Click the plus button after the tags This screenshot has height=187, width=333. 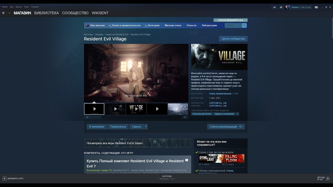[x=237, y=114]
